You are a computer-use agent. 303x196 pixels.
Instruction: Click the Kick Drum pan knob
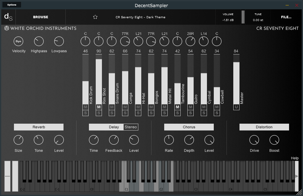[x=85, y=41]
